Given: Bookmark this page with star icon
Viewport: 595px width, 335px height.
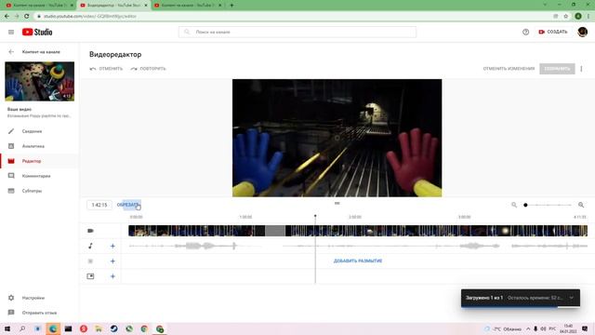Looking at the screenshot, I should tap(566, 17).
